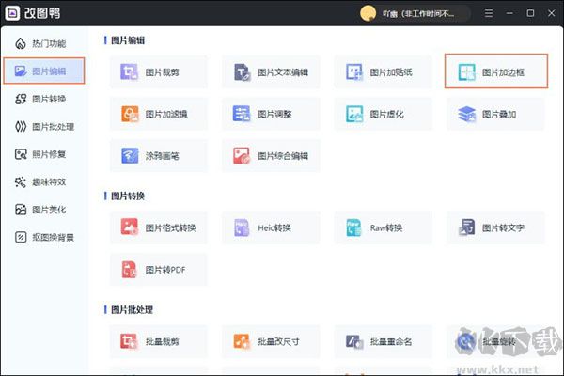Select 图片编辑 in the sidebar
The height and width of the screenshot is (376, 564).
pyautogui.click(x=44, y=70)
